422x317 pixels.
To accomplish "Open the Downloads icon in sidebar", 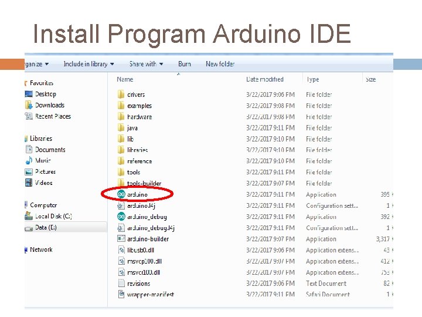I will 29,105.
